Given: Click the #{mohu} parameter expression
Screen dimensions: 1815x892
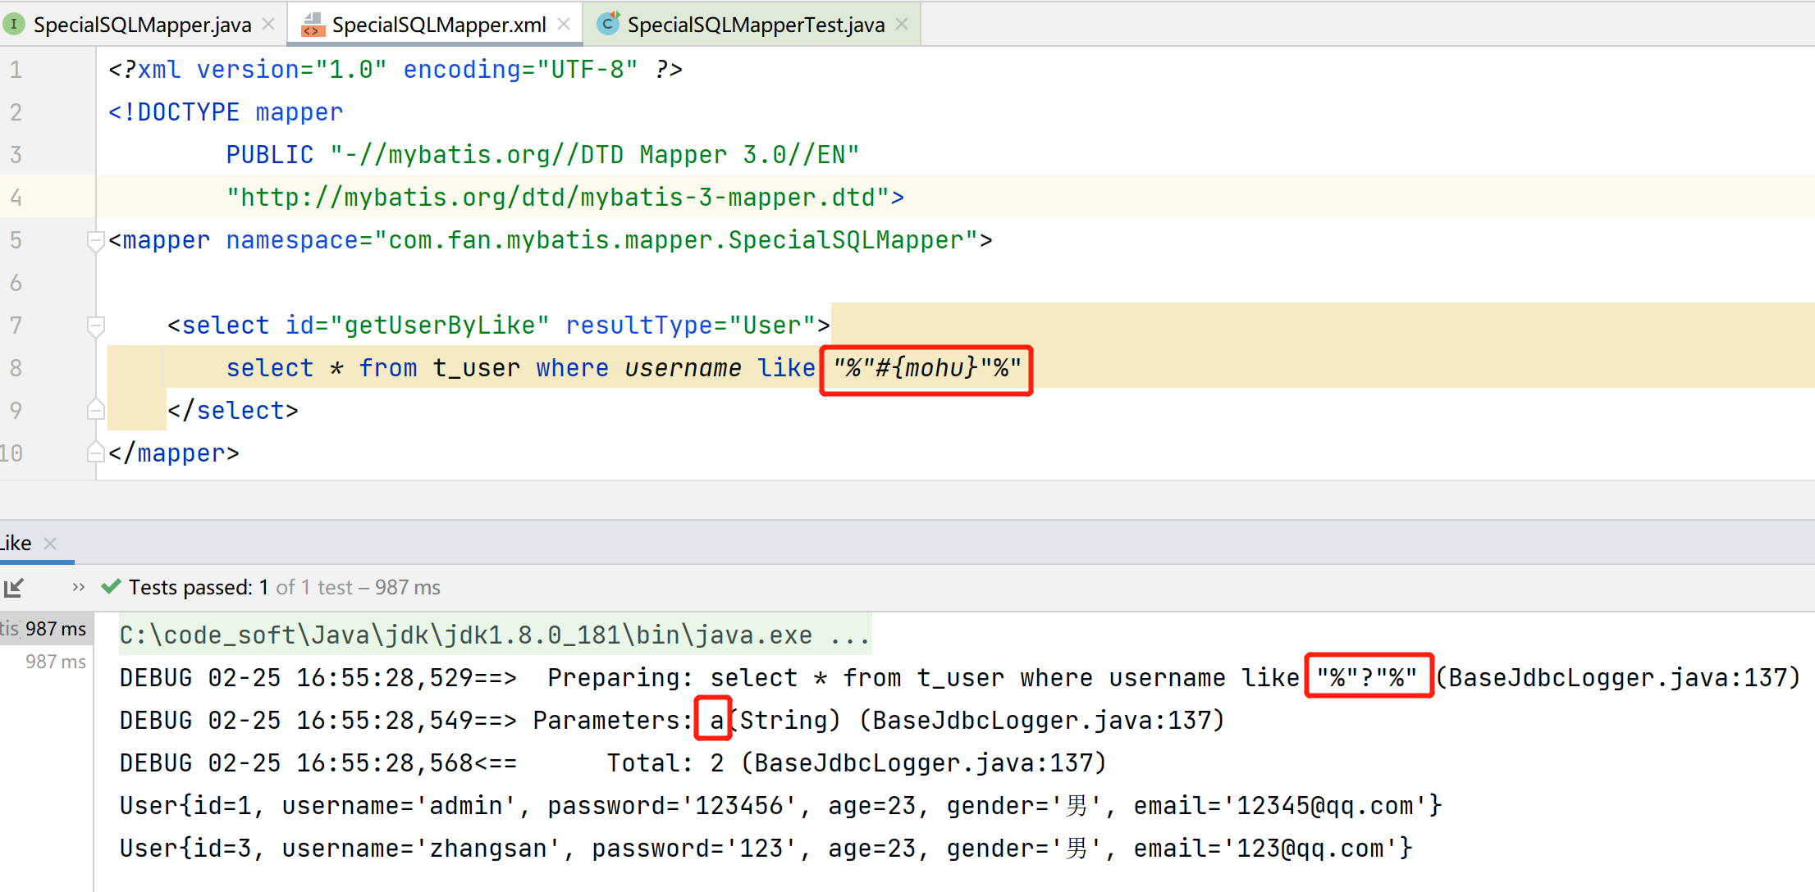Looking at the screenshot, I should click(927, 368).
